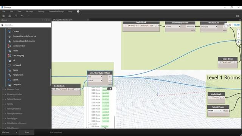Click the ElementFaceReferences node icon
242x136 pixels.
coord(9,41)
